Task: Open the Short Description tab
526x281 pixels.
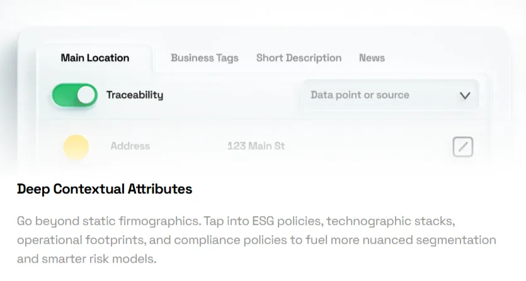Action: 299,58
